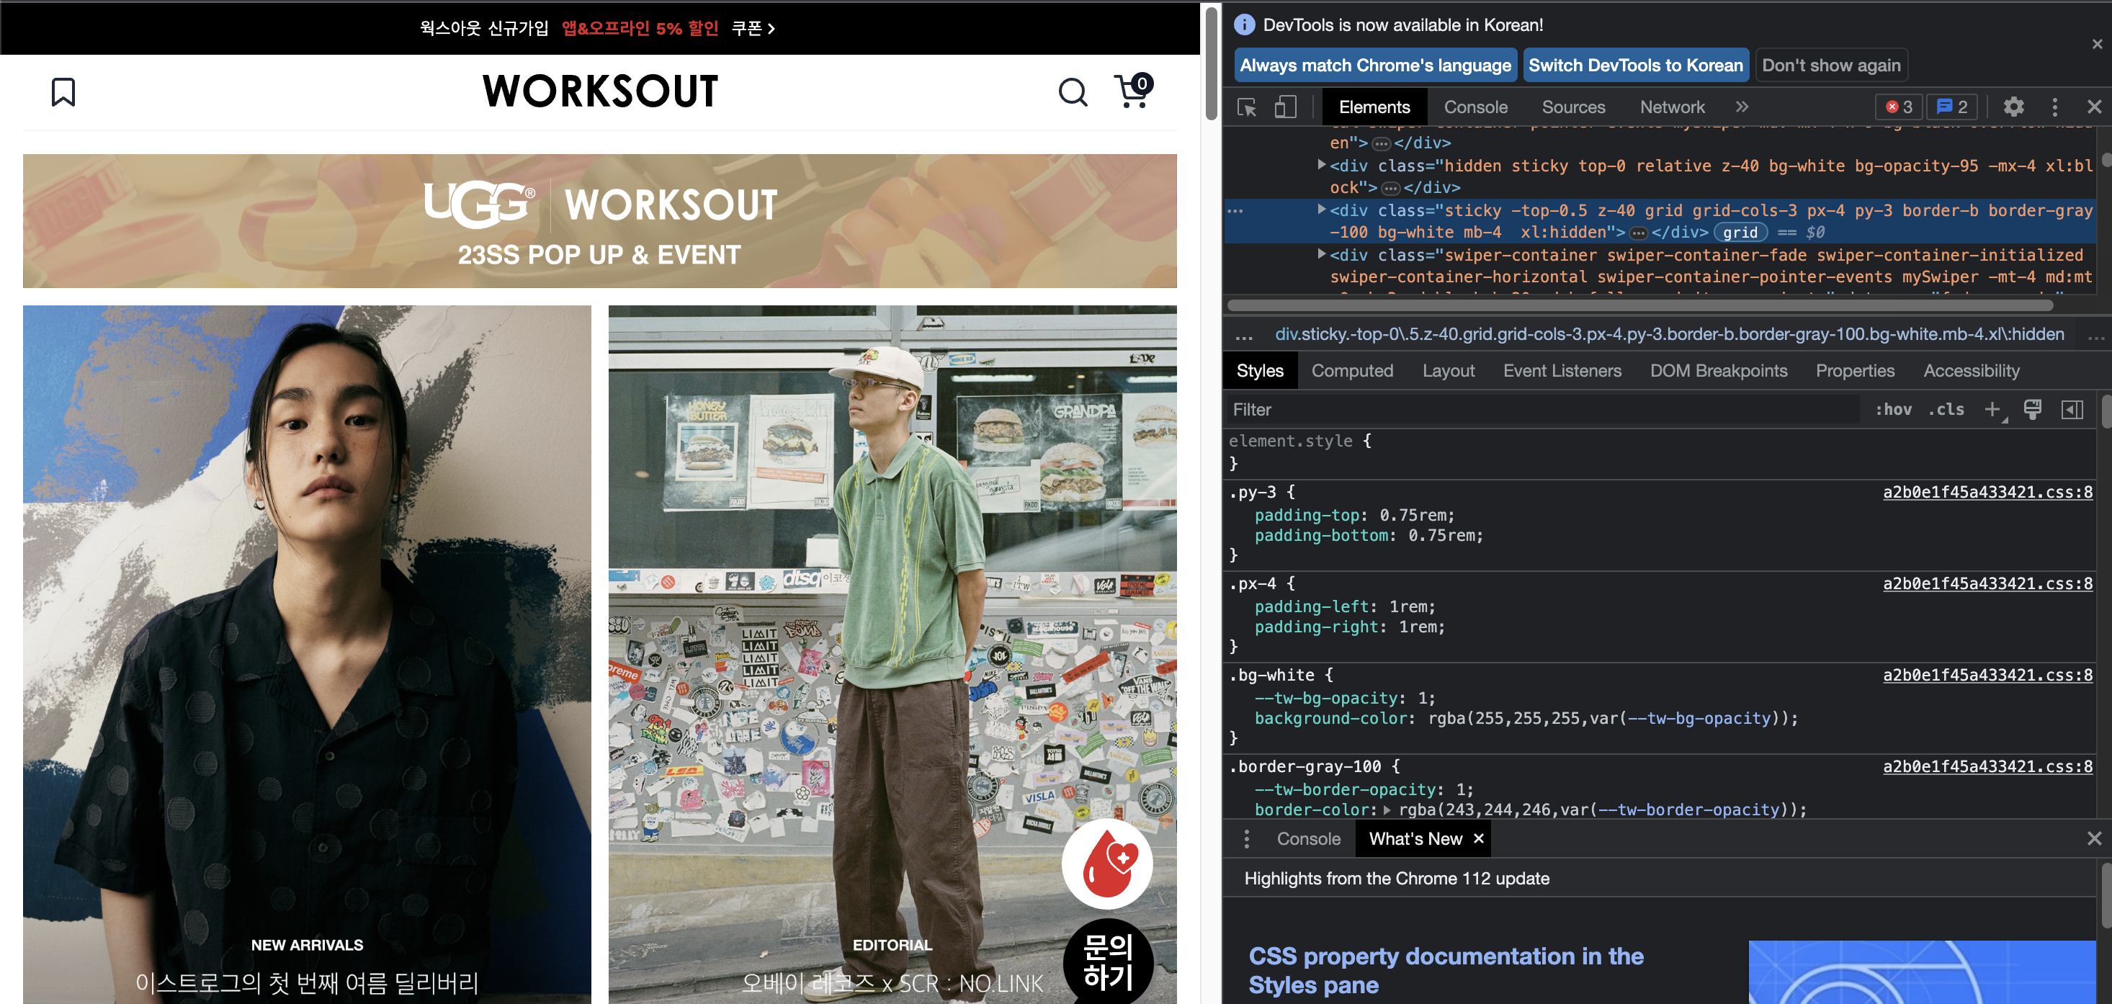Open the Computed styles tab
The image size is (2112, 1004).
[1352, 371]
